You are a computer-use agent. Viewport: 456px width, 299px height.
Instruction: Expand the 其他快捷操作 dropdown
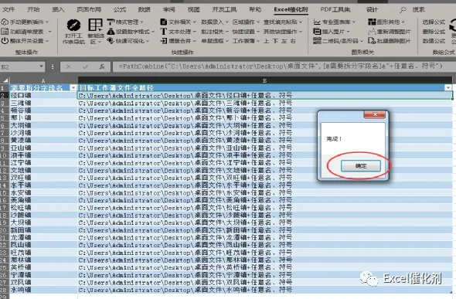click(x=301, y=32)
